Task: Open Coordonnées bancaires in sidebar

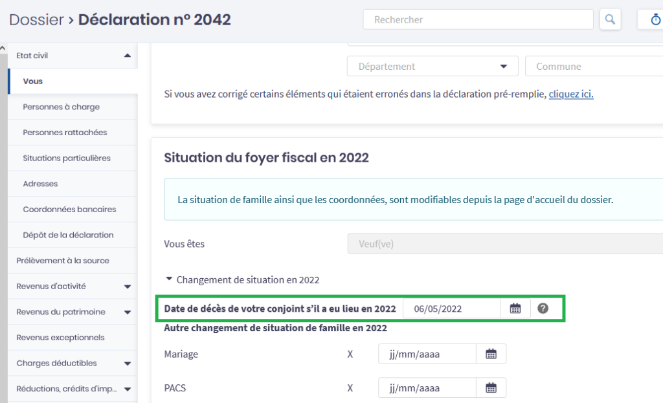Action: pos(69,210)
